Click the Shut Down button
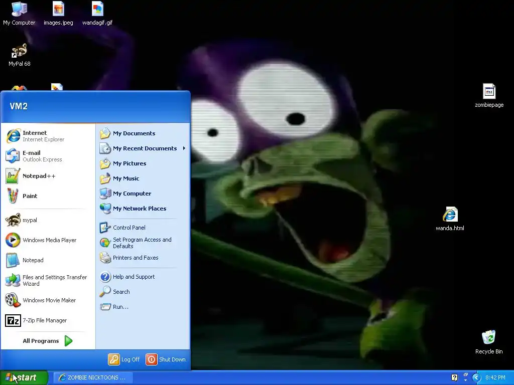Image resolution: width=514 pixels, height=385 pixels. [166, 359]
